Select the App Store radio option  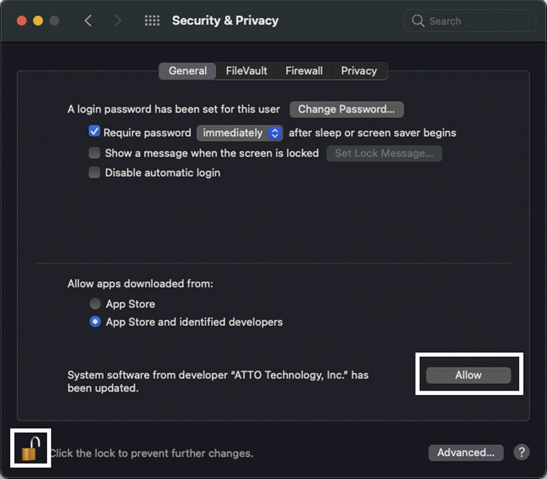pos(95,304)
